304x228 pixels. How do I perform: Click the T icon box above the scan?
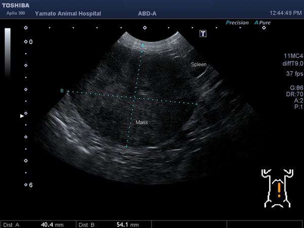point(203,33)
